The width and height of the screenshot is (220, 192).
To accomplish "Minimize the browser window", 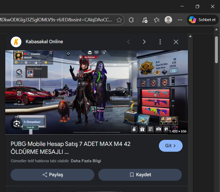I will [x=182, y=6].
